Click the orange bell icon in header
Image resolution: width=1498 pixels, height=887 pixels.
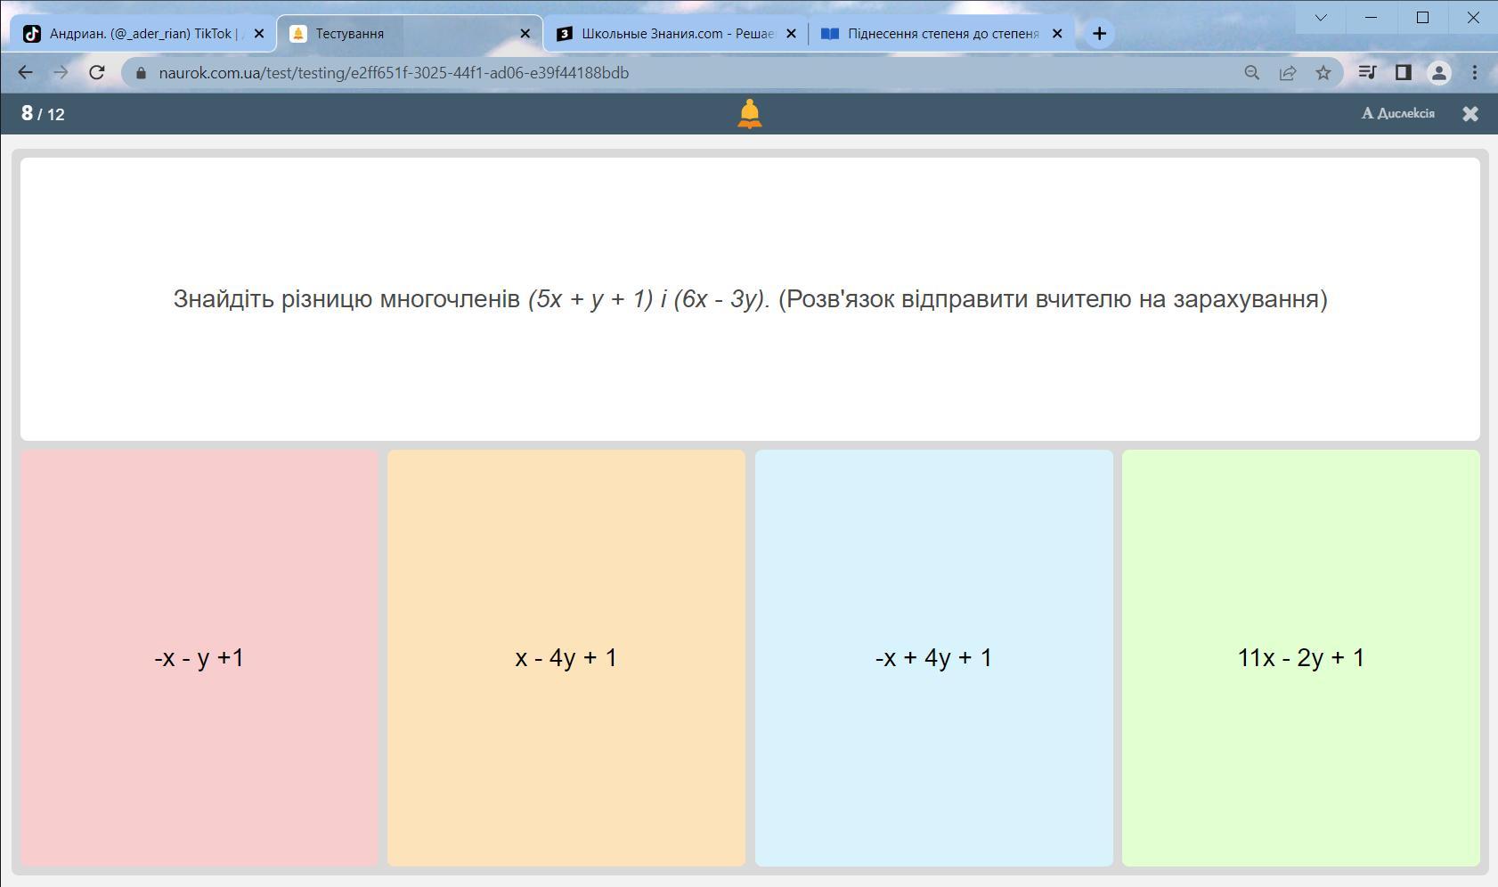coord(750,114)
